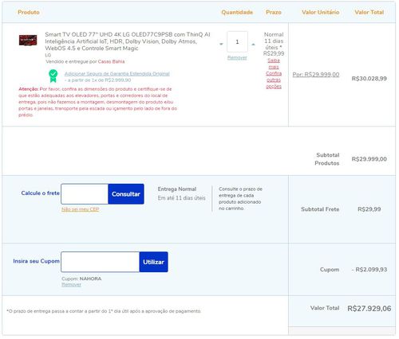
Task: Focus the Calcule o frete CEP field
Action: pos(85,194)
